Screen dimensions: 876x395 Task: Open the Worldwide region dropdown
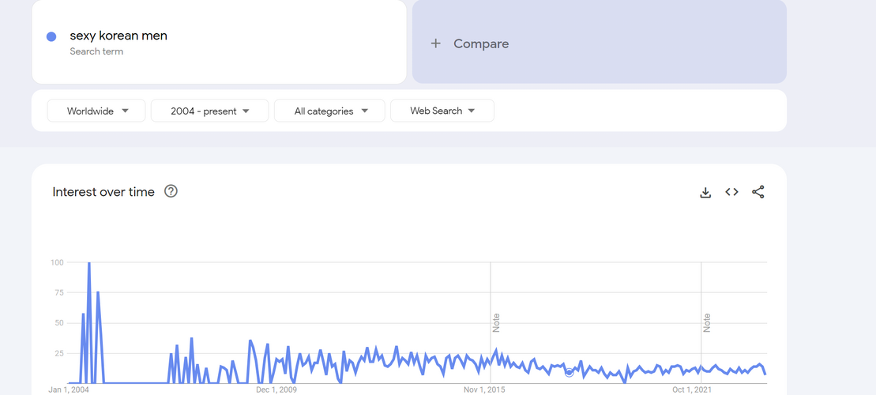click(96, 111)
